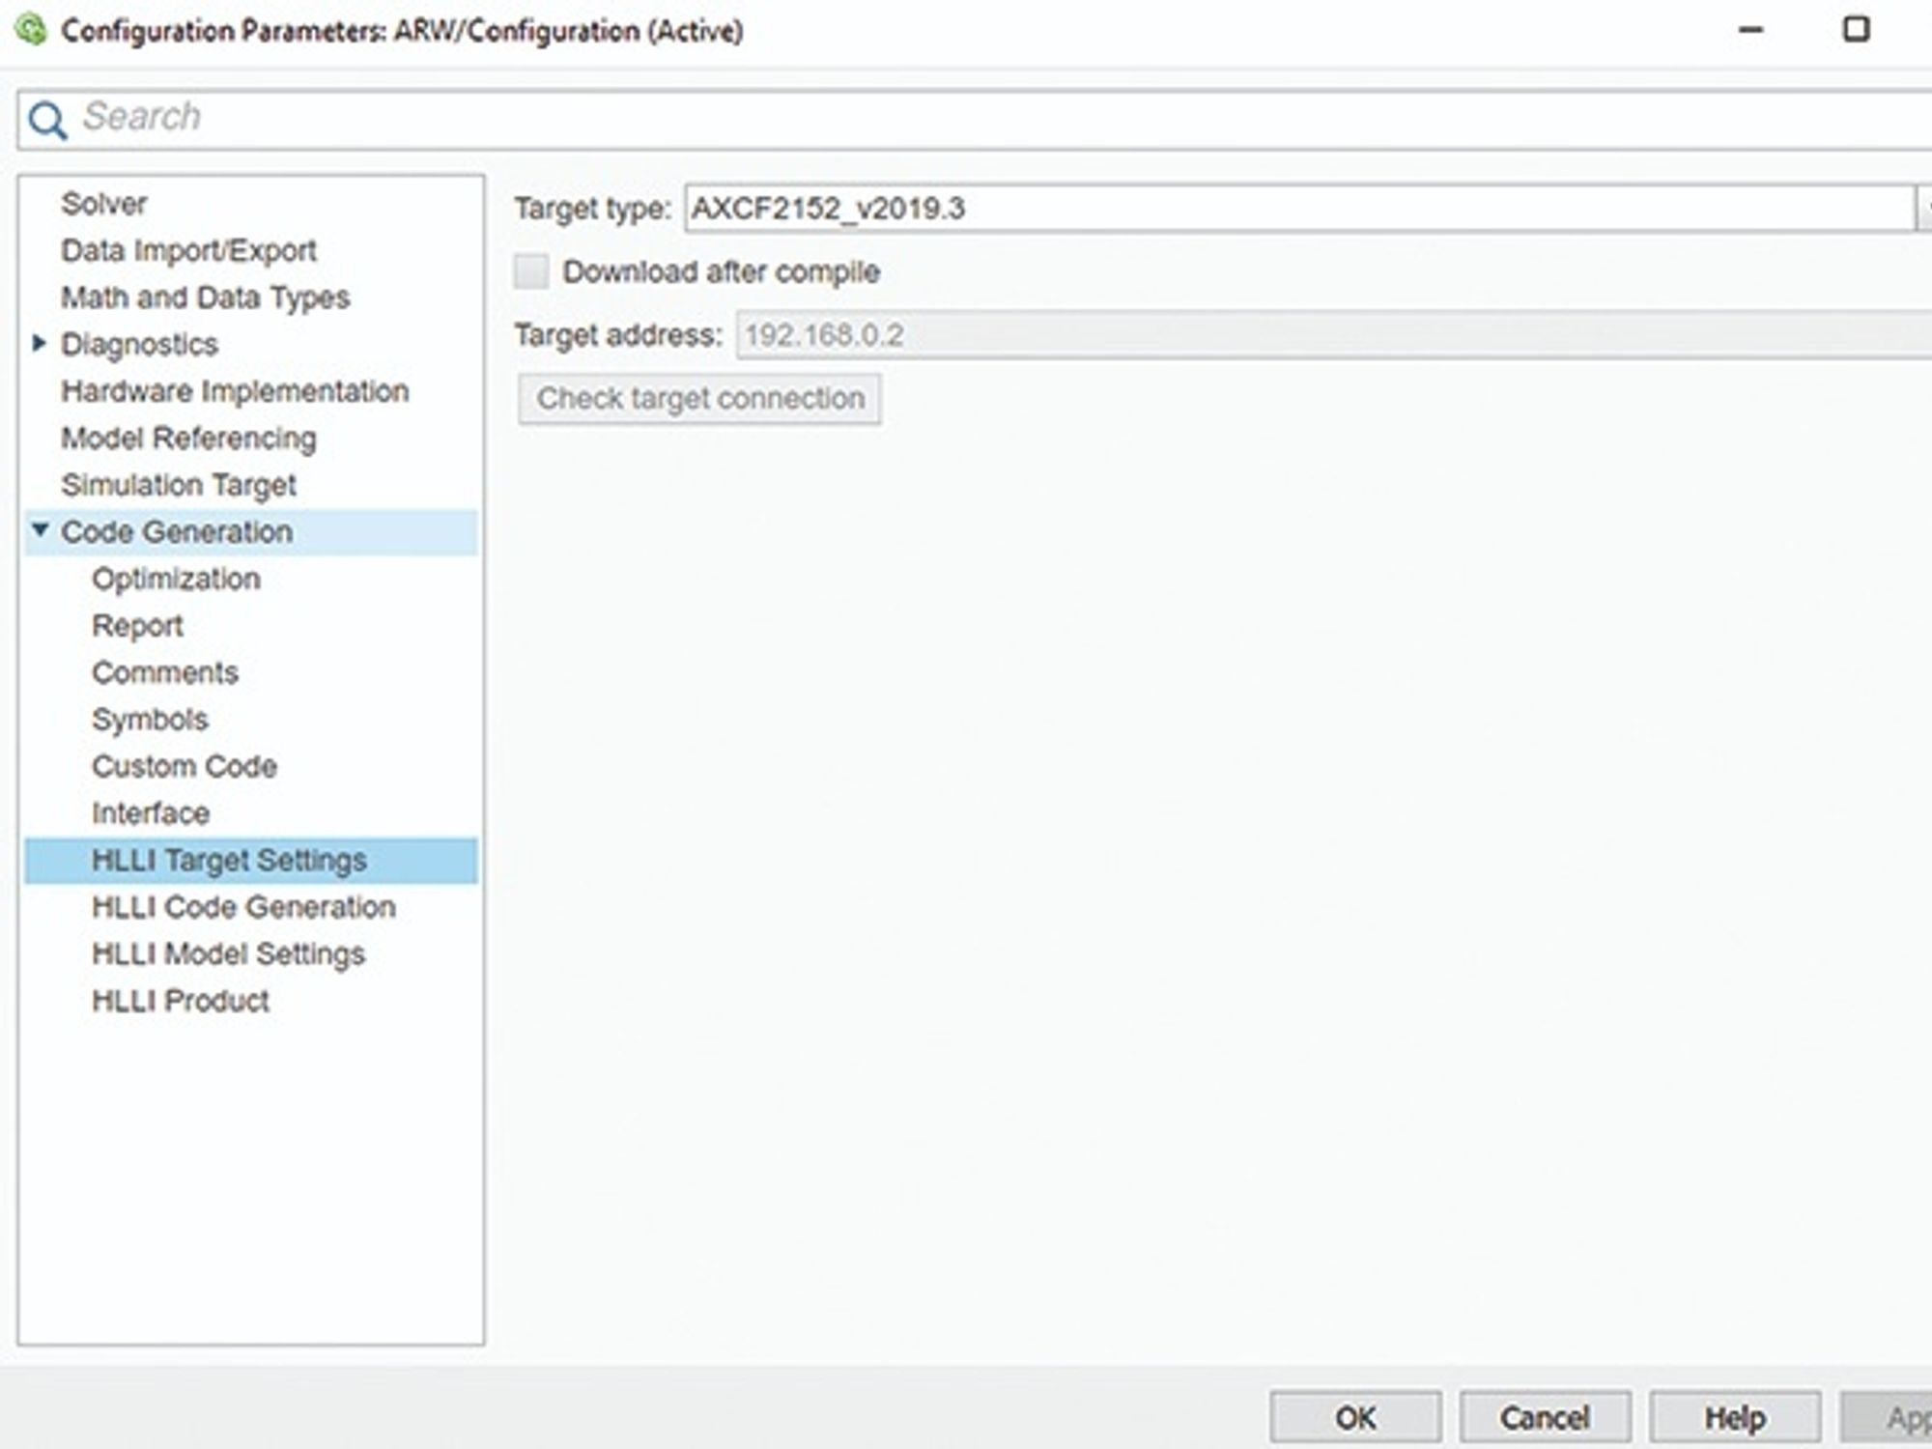Open the Comments settings pane
Viewport: 1932px width, 1449px height.
coord(165,672)
